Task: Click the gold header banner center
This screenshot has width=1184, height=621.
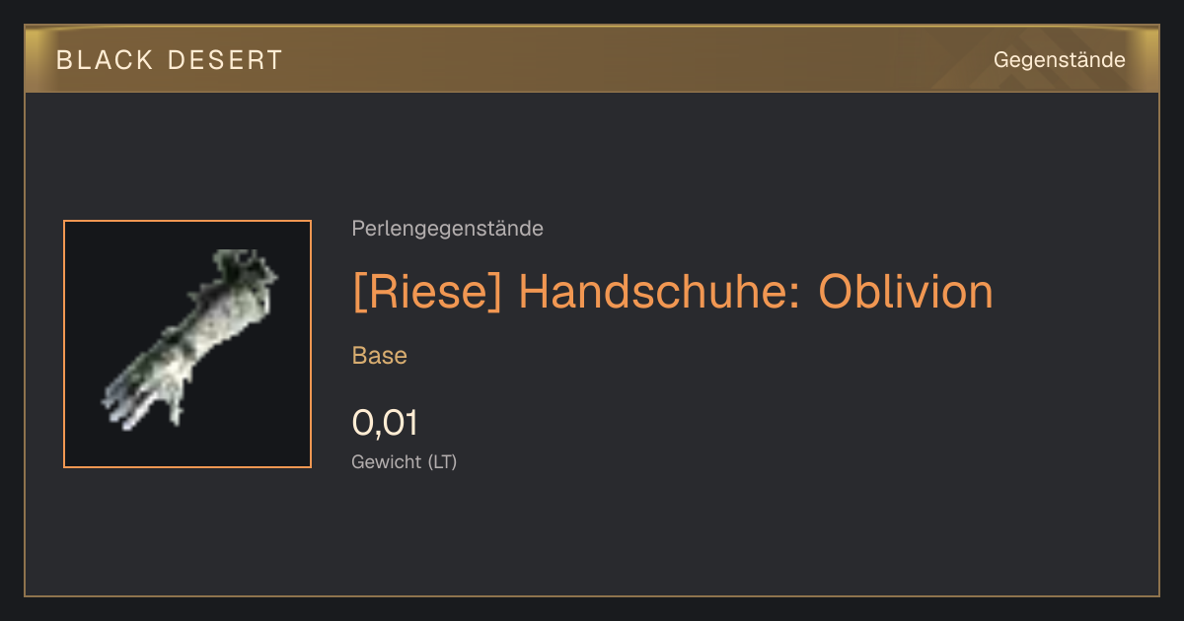Action: [x=592, y=59]
